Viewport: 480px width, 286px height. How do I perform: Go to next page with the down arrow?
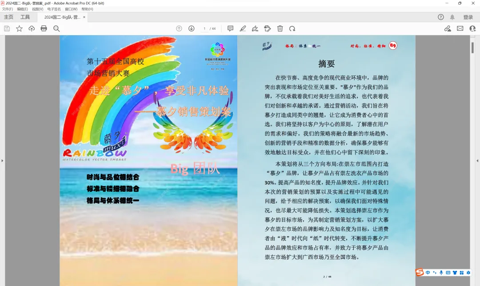point(191,28)
